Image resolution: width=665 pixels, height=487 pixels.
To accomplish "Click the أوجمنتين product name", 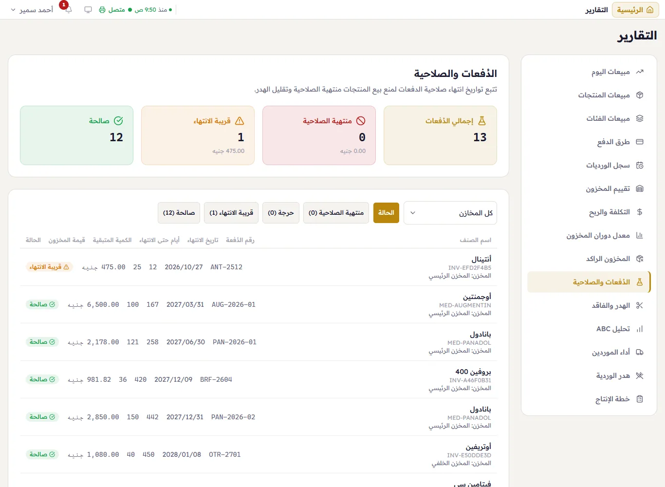I will click(x=477, y=297).
